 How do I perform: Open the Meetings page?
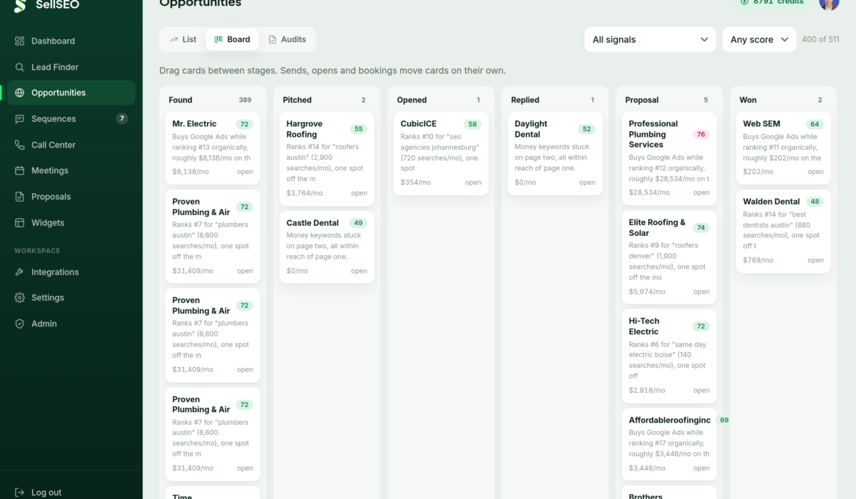[71, 170]
